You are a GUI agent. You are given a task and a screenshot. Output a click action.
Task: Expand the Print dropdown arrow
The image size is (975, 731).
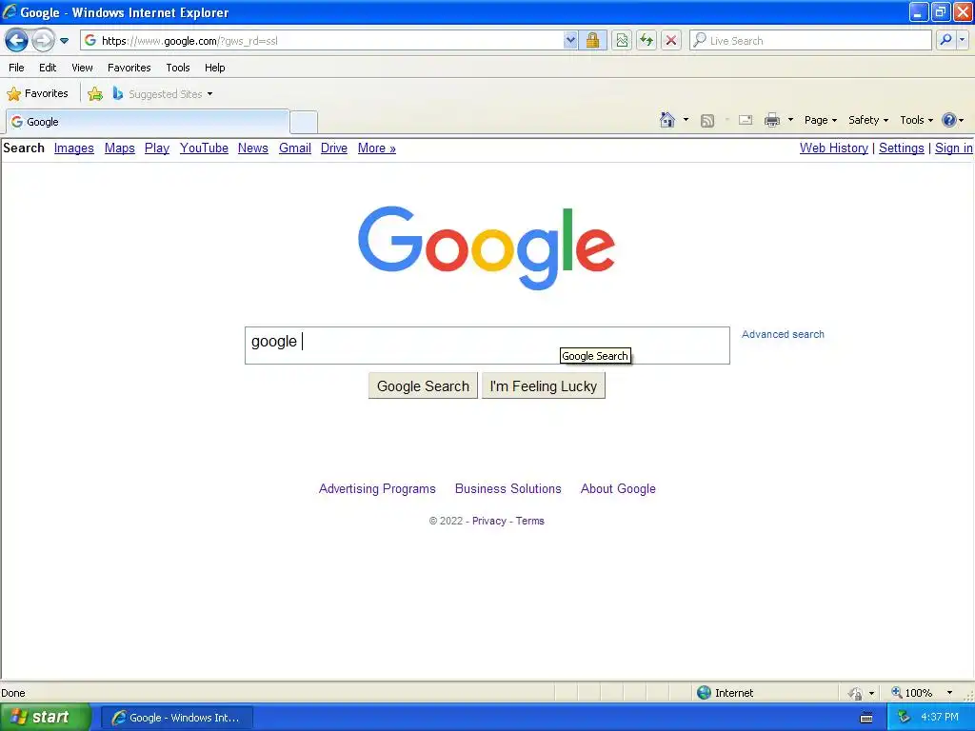point(790,120)
